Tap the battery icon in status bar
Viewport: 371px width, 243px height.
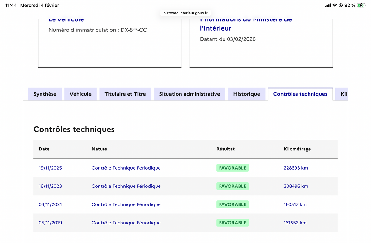361,5
